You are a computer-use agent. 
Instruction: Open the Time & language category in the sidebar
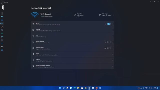(x=2, y=37)
